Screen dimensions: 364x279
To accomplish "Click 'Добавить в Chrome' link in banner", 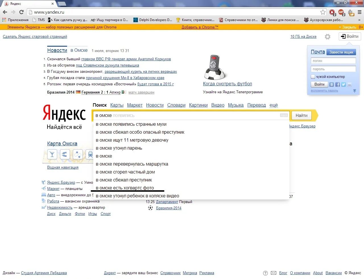I will [x=200, y=27].
